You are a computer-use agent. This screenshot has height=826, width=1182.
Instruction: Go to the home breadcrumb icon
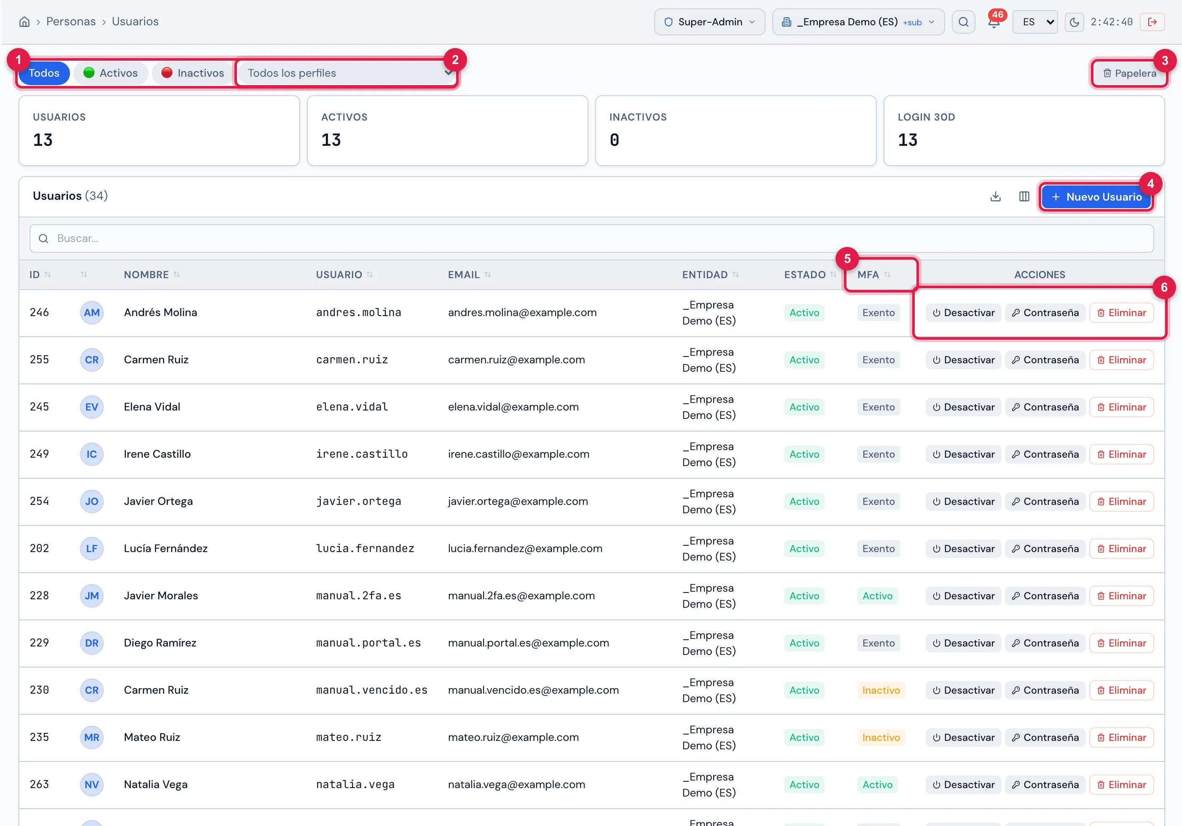click(24, 21)
